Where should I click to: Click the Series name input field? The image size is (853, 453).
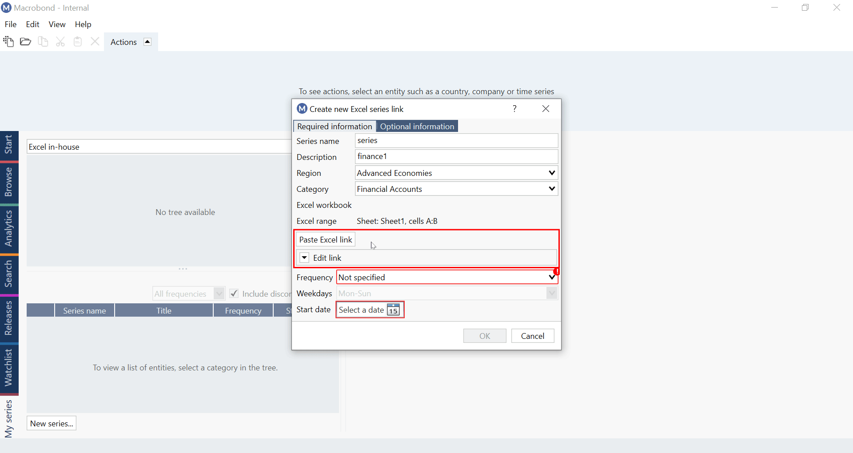point(456,140)
